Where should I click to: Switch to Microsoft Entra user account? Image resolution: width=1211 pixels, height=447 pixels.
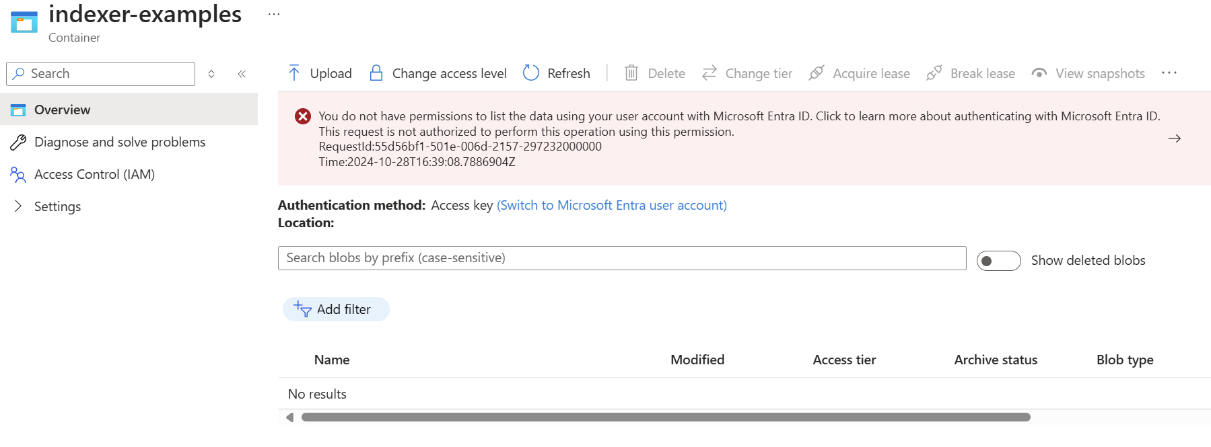[x=612, y=205]
